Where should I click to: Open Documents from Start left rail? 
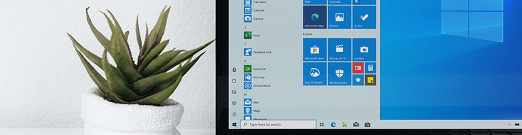click(x=234, y=81)
